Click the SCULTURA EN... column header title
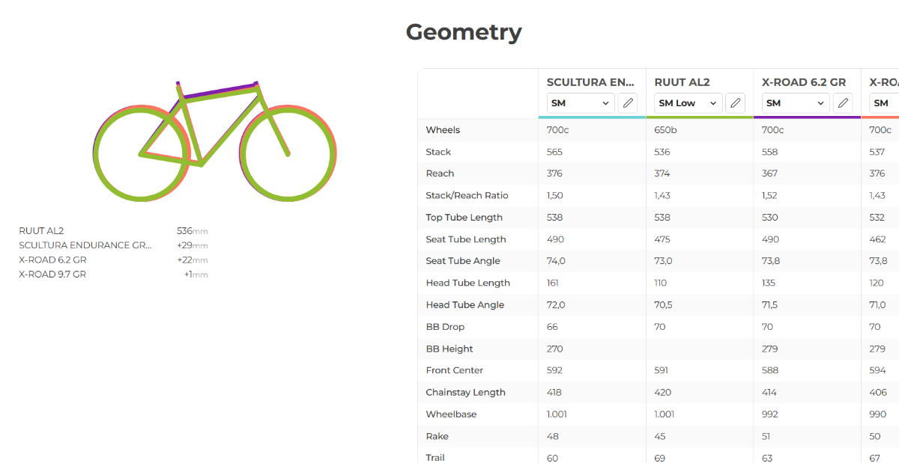The image size is (899, 463). click(591, 82)
